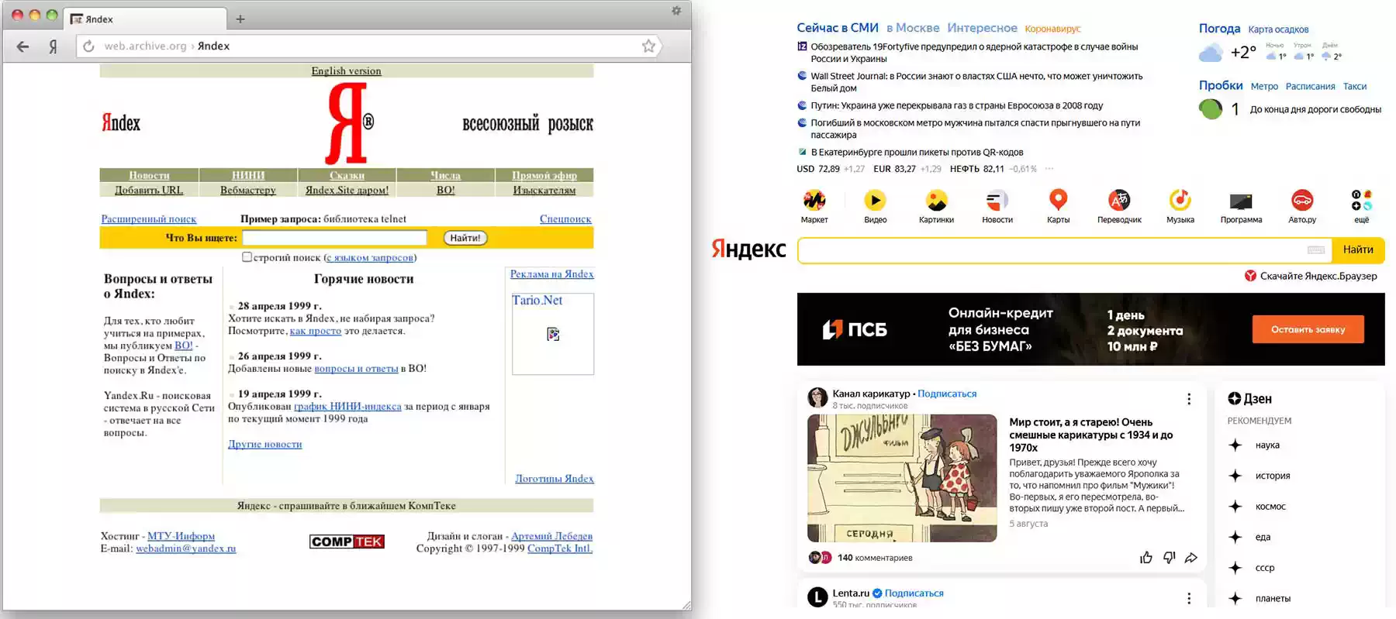
Task: Share the Канал карикатур post
Action: point(1191,558)
